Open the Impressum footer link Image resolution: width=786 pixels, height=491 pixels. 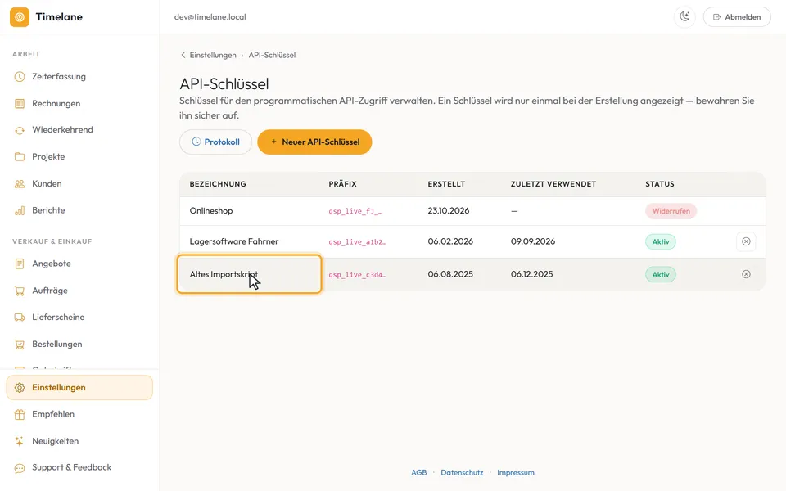point(515,472)
